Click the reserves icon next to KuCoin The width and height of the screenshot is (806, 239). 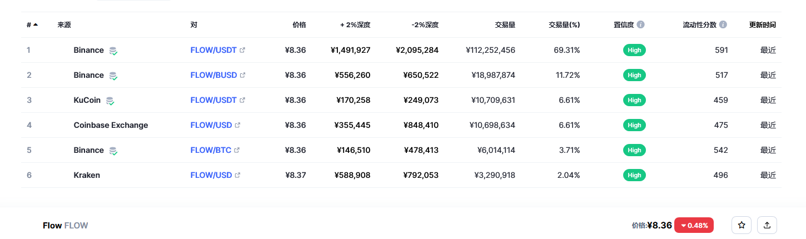[110, 101]
